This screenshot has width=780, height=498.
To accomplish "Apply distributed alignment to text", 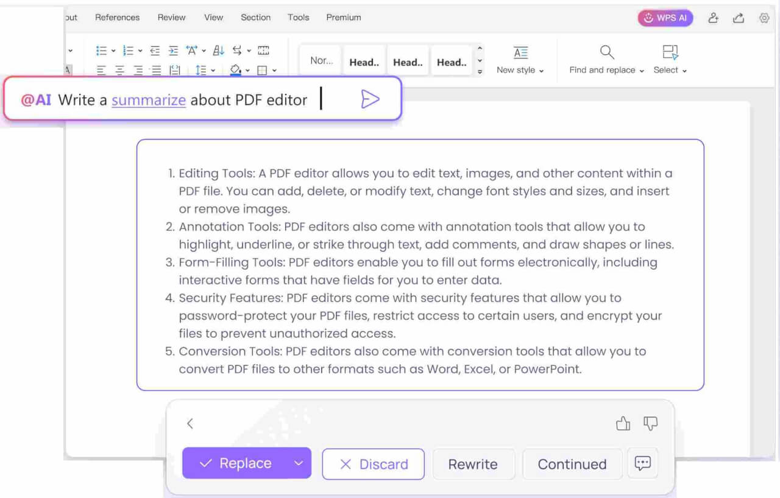I will pos(175,71).
